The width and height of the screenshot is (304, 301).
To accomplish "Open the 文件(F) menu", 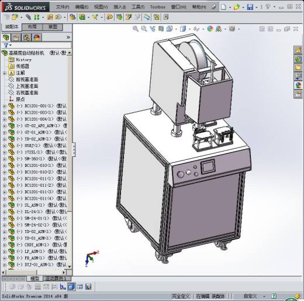I will pos(63,7).
